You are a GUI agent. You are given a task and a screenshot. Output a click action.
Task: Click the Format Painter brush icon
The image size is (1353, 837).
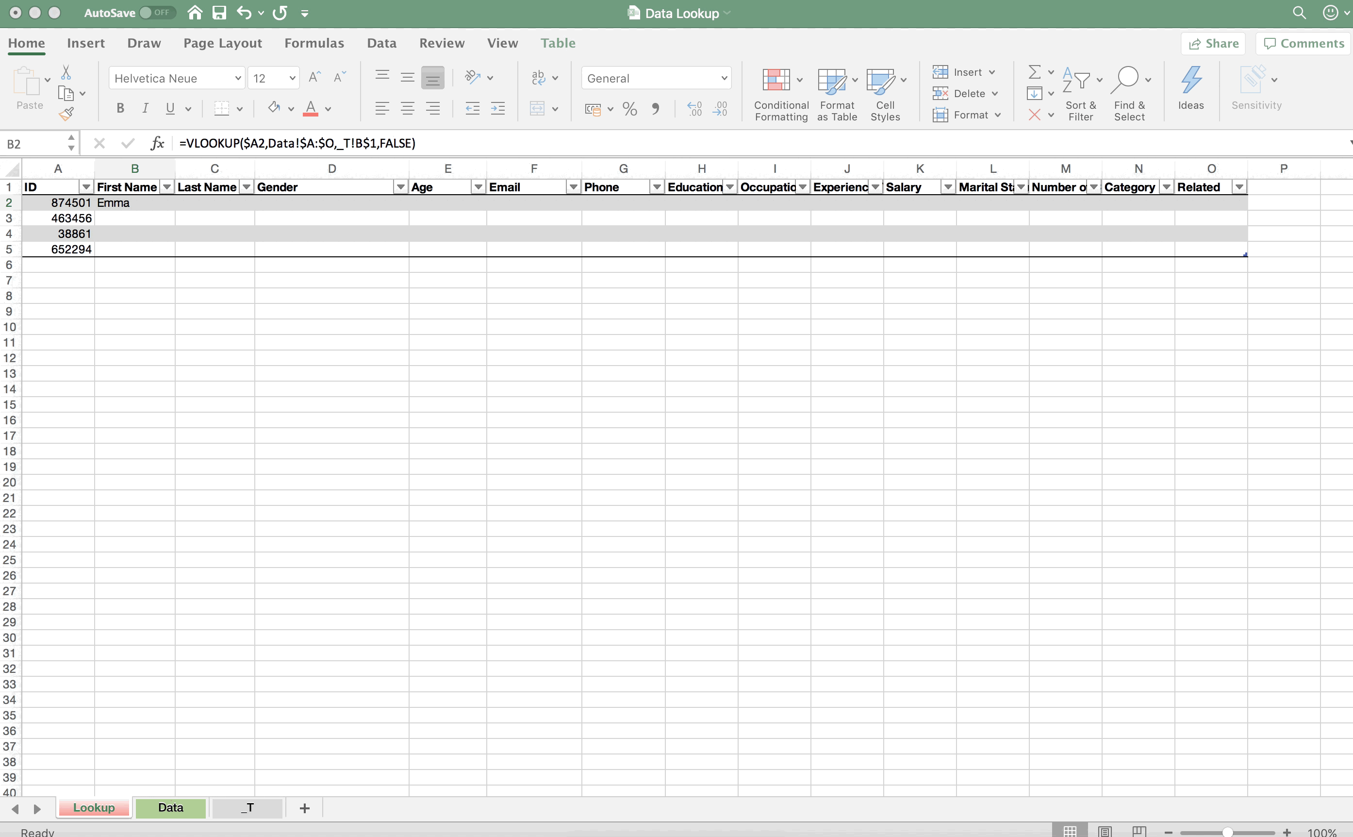[66, 115]
